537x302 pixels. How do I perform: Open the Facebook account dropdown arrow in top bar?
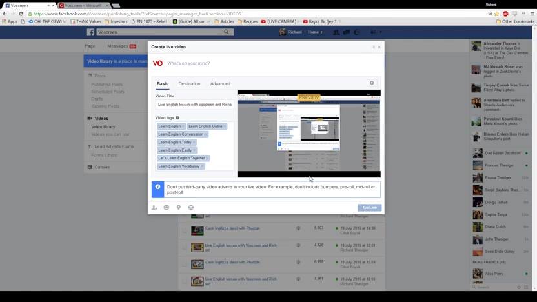coord(380,32)
